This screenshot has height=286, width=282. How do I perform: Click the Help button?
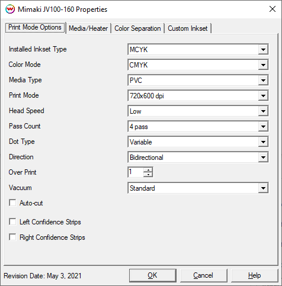click(255, 275)
